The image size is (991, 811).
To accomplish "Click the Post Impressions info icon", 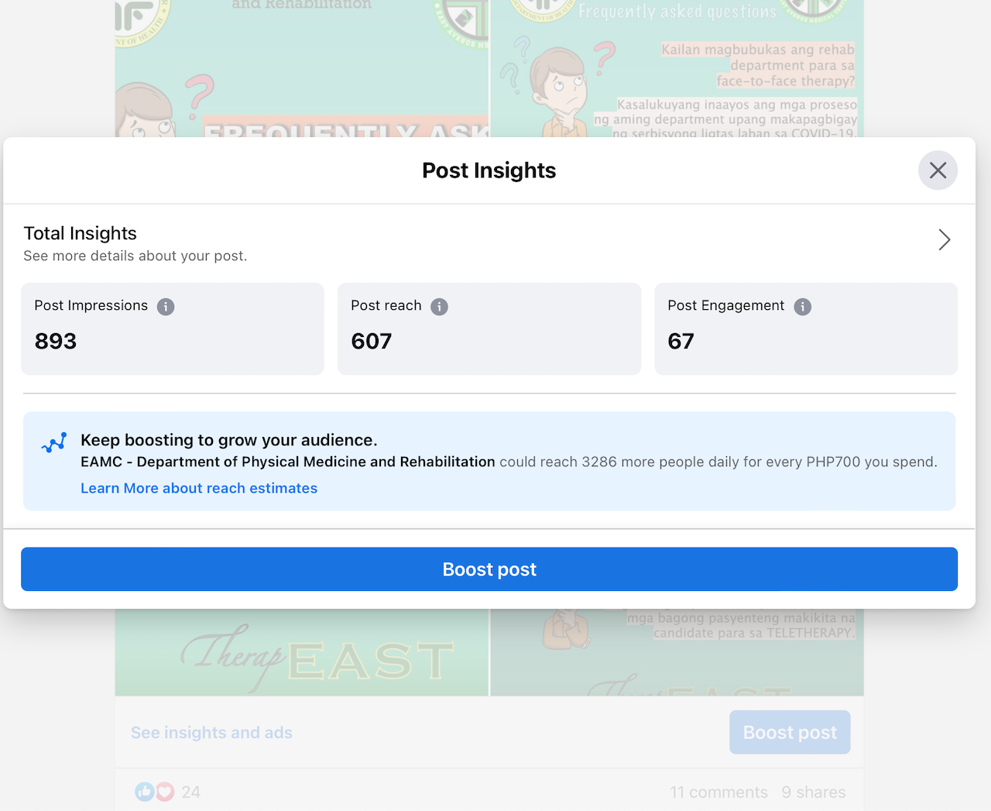I will click(166, 307).
